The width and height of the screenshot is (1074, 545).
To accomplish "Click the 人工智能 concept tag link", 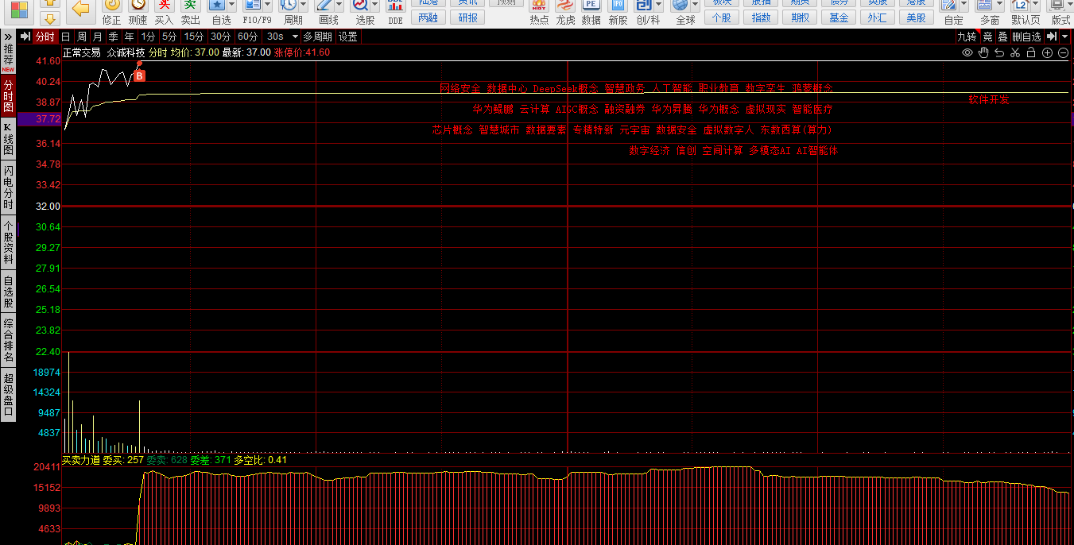I will 673,88.
